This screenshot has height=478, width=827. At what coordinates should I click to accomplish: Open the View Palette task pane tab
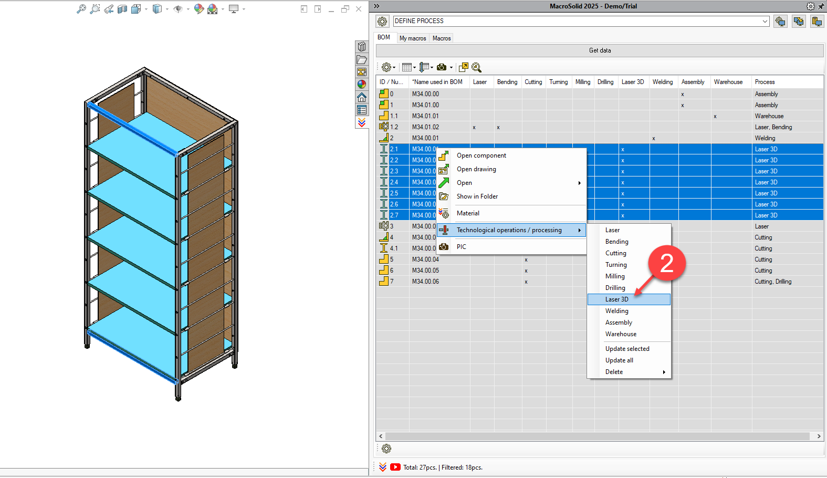[362, 72]
